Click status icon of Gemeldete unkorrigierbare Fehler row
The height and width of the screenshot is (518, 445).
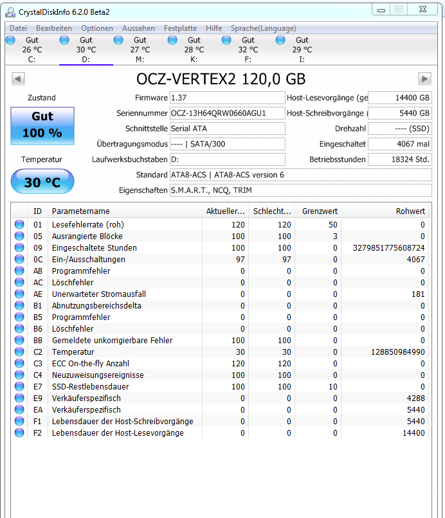tap(19, 340)
